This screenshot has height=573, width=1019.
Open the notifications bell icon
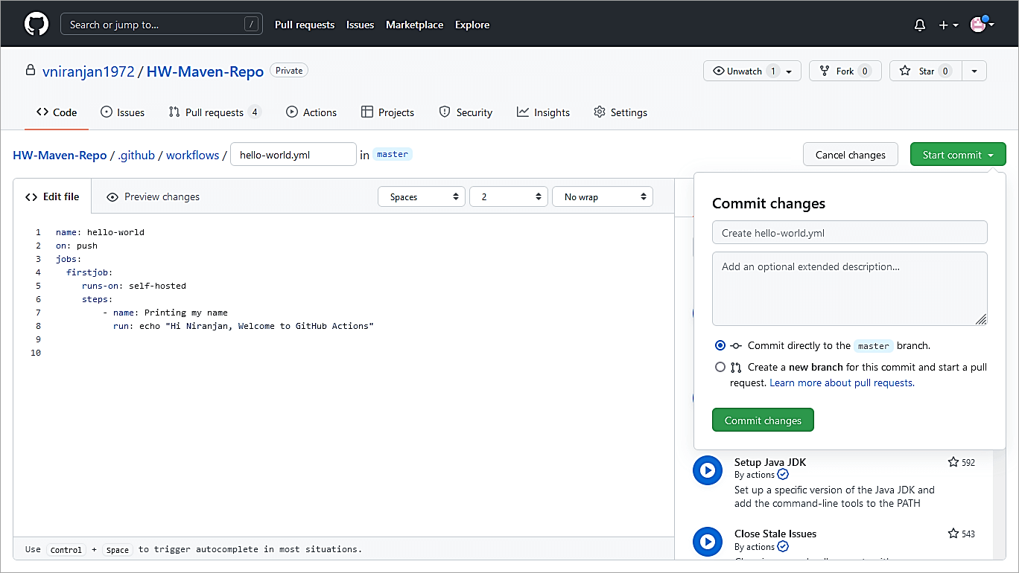(920, 25)
